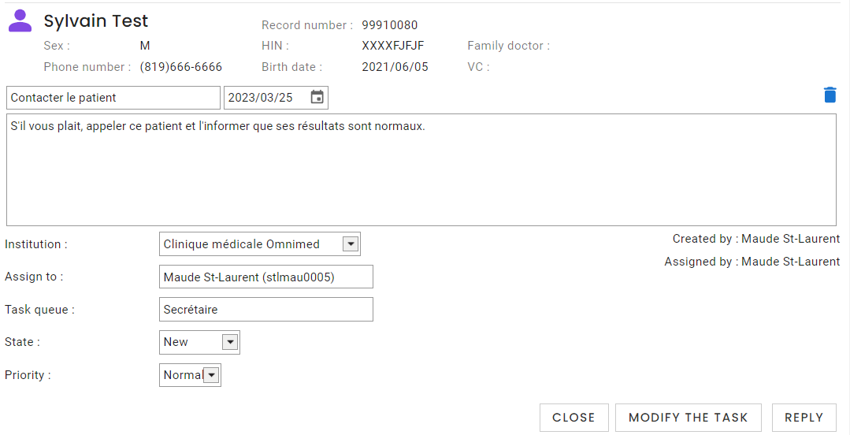Click the phone number (819)666-6666
This screenshot has height=435, width=850.
181,67
